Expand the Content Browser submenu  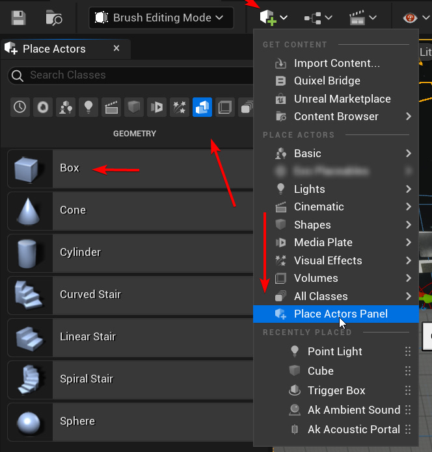[336, 116]
